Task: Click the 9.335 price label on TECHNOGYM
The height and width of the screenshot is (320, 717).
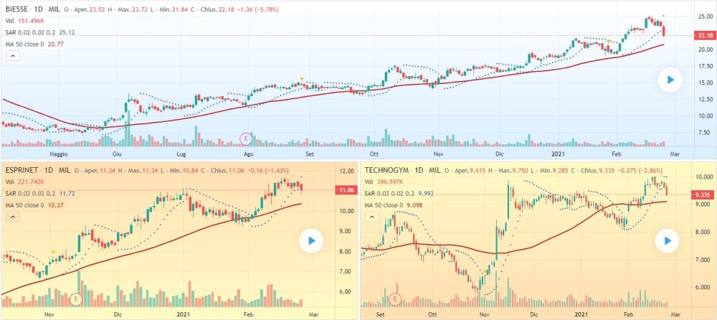Action: pos(703,195)
